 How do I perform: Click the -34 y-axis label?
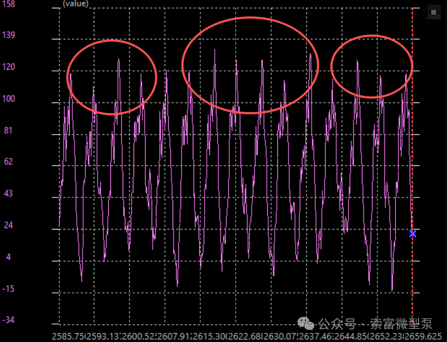coord(8,320)
